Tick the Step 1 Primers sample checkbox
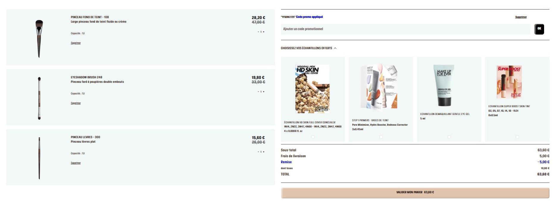This screenshot has width=556, height=201. coord(381,137)
